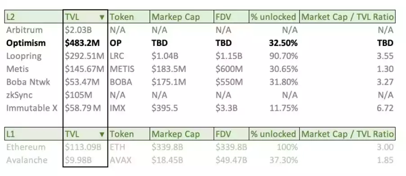Viewport: 406px width, 176px height.
Task: Click Boba Ntwk's $550M FDV cell
Action: tap(232, 82)
